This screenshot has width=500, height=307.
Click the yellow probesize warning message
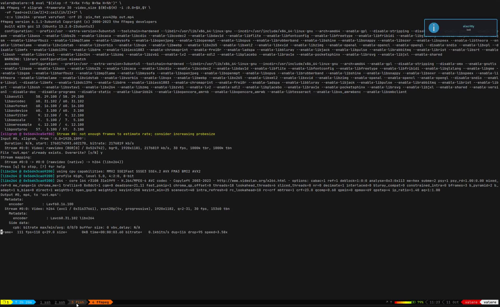(x=136, y=134)
